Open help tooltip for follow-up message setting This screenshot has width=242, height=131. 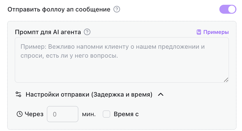[x=117, y=10]
